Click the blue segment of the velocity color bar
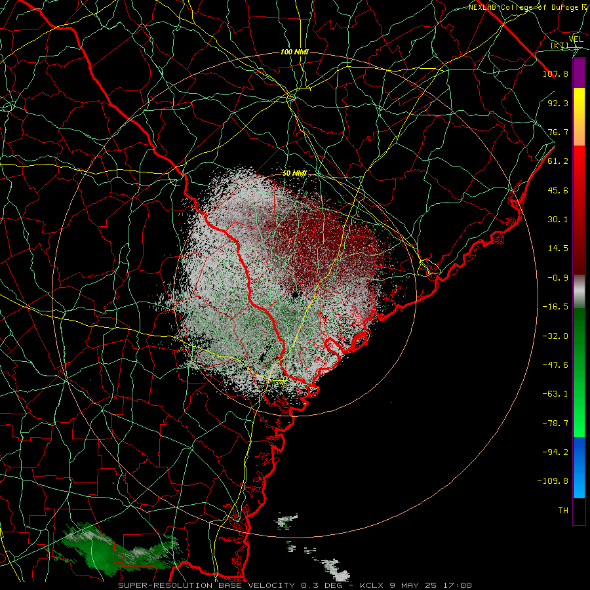Viewport: 590px width, 590px height. click(579, 467)
